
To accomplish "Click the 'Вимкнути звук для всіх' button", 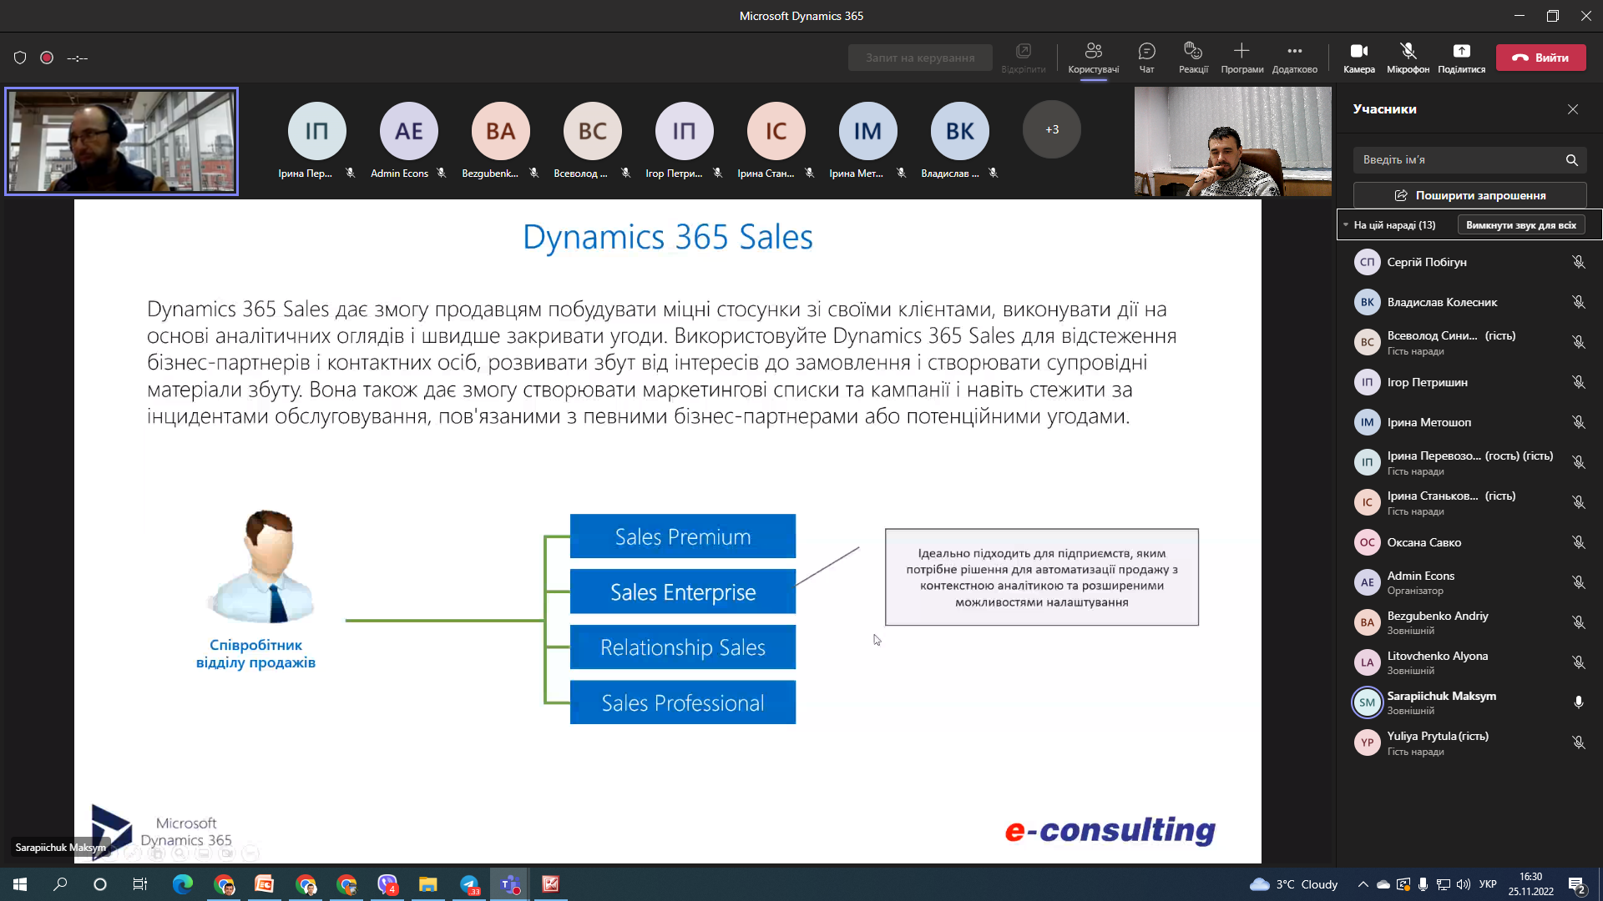I will point(1520,225).
